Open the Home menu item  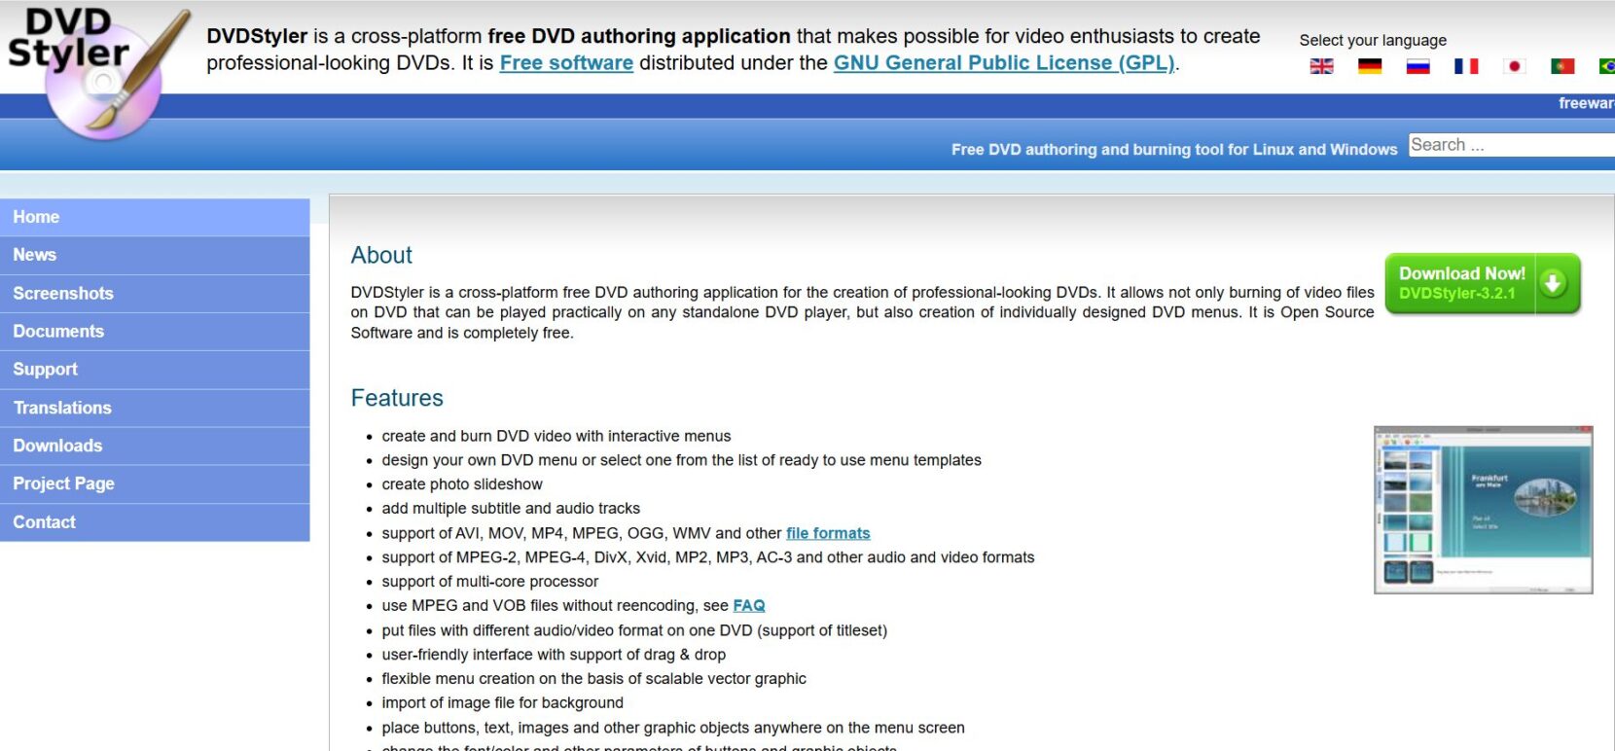[x=155, y=217]
